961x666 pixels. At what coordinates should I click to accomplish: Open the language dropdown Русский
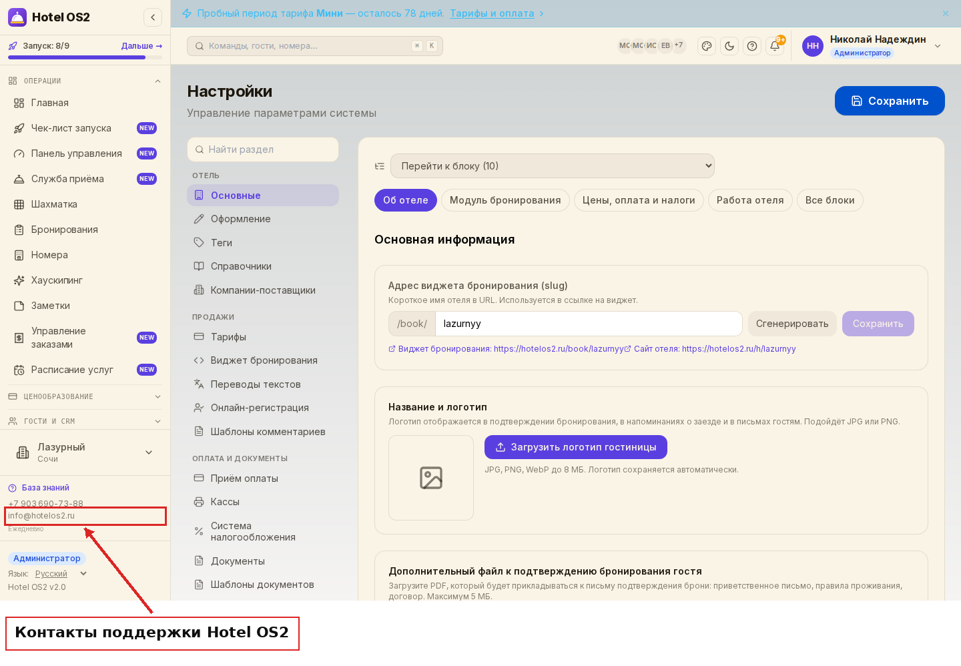[61, 574]
